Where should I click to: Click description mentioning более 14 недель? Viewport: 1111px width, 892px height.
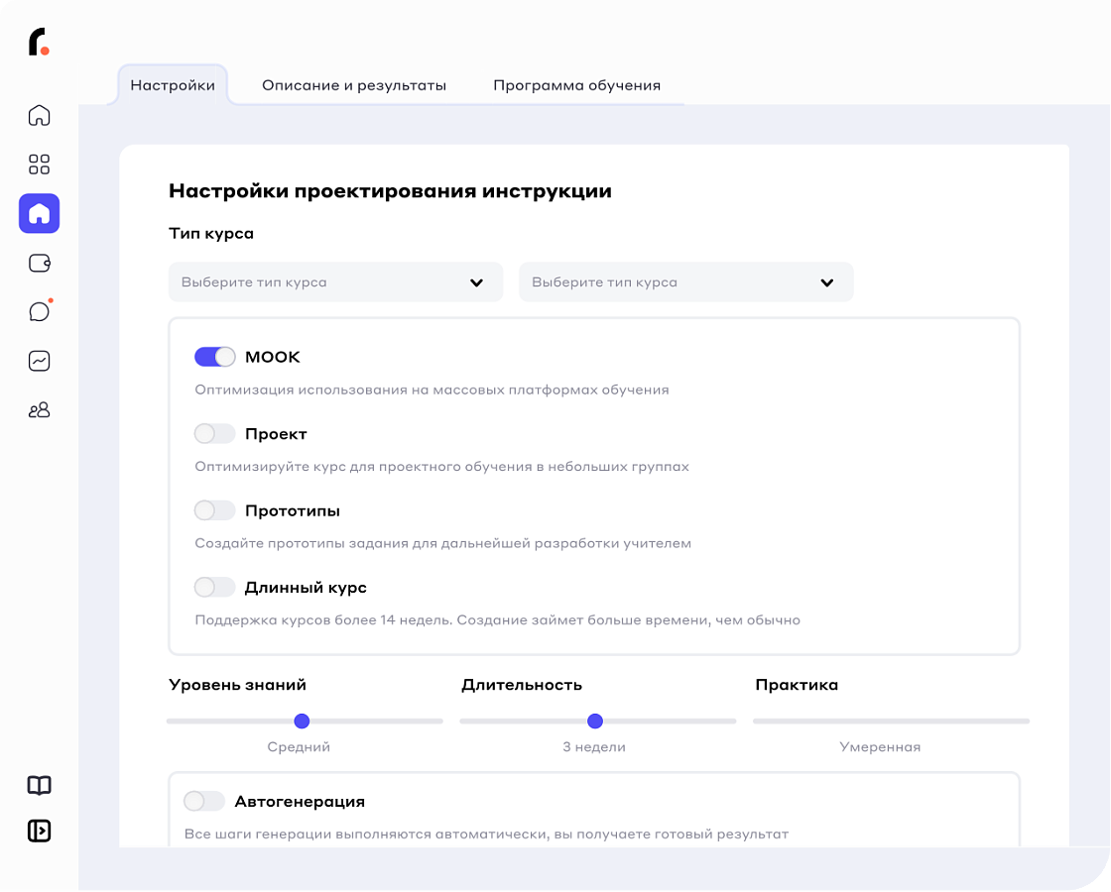pos(497,620)
